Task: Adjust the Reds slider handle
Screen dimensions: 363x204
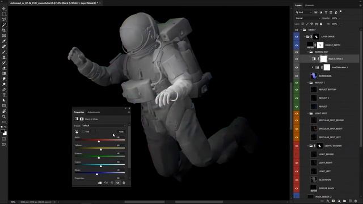Action: pos(99,141)
